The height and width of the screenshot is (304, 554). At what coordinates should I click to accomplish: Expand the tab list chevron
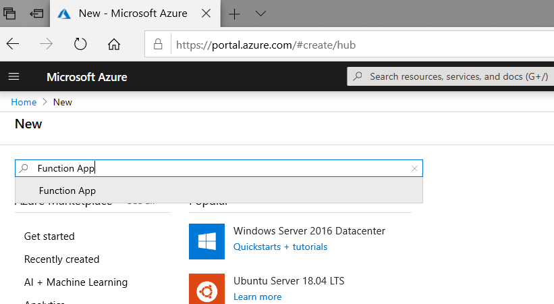260,14
